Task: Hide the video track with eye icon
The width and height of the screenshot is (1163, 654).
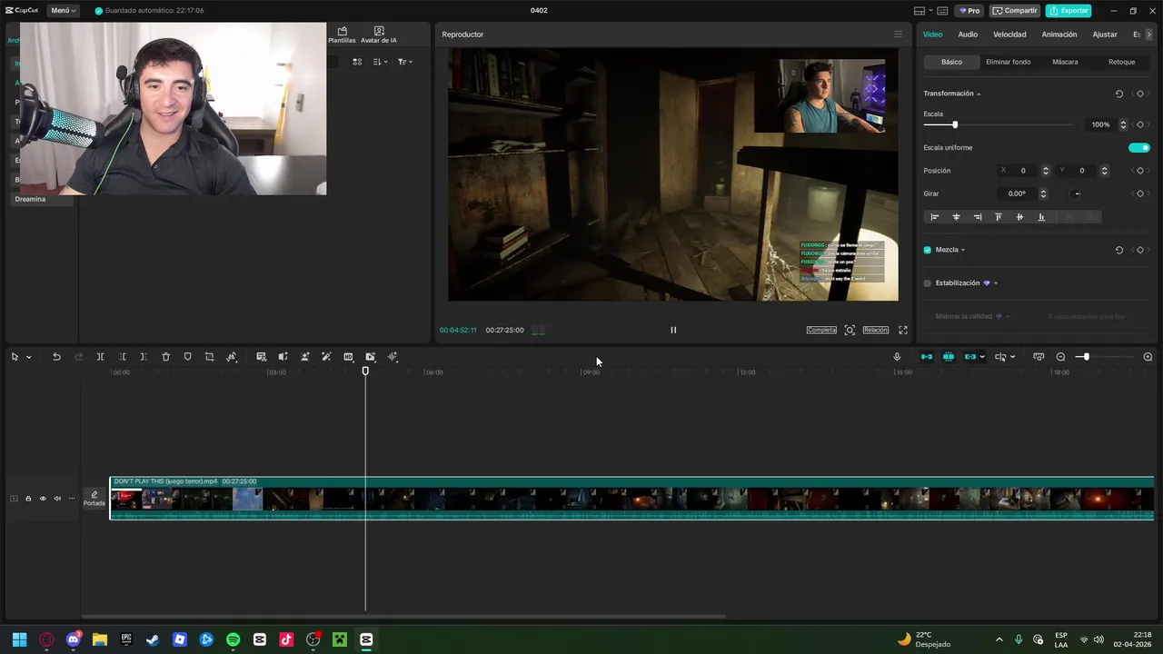Action: tap(43, 499)
